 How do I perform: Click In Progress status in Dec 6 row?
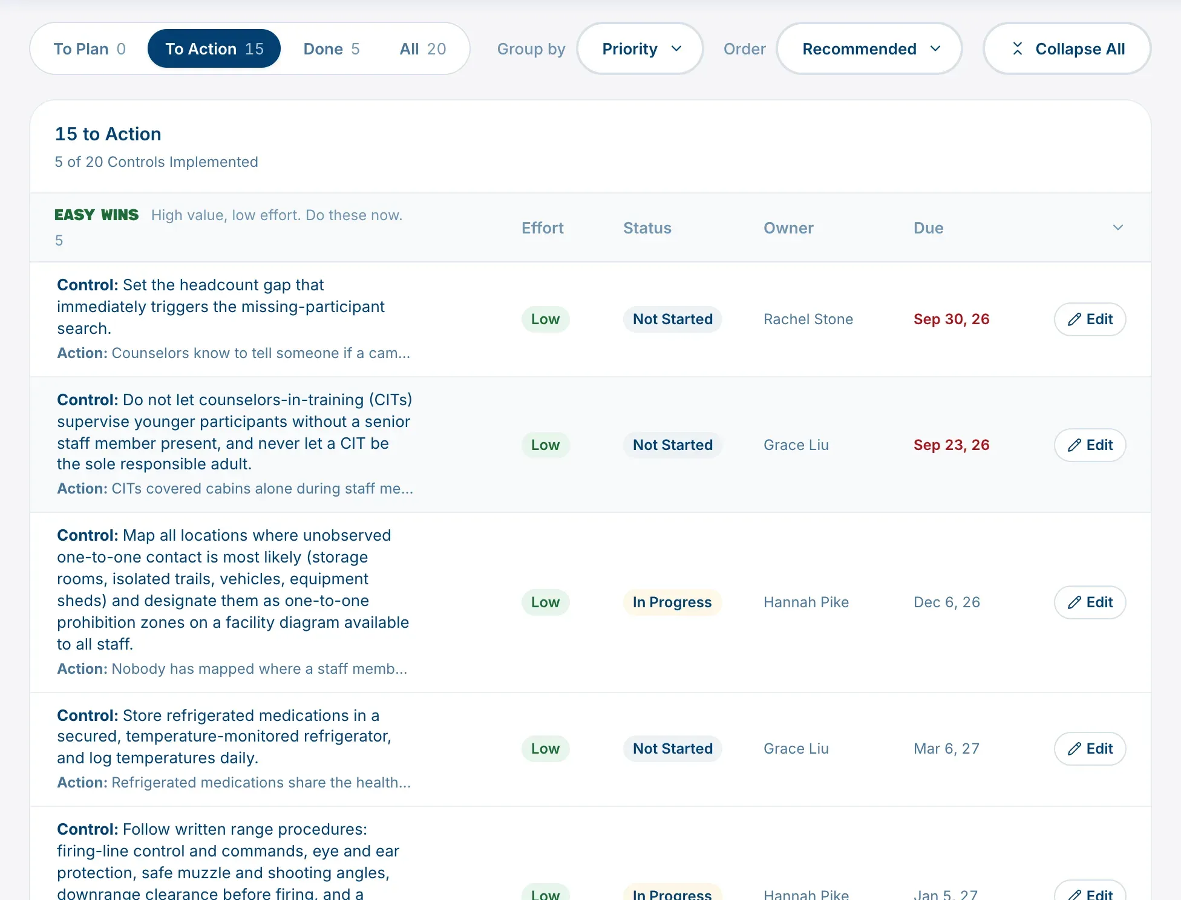point(672,602)
